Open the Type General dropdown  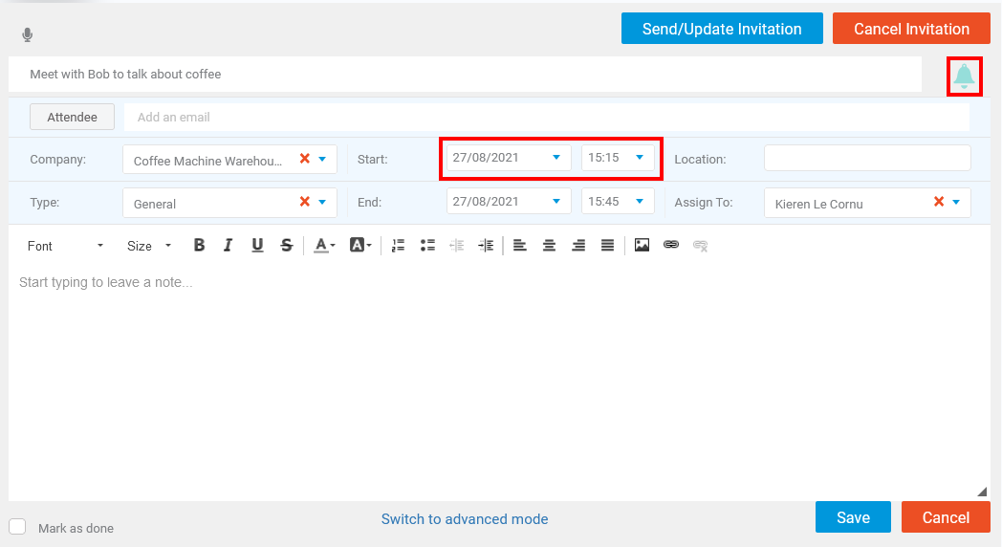[x=322, y=203]
